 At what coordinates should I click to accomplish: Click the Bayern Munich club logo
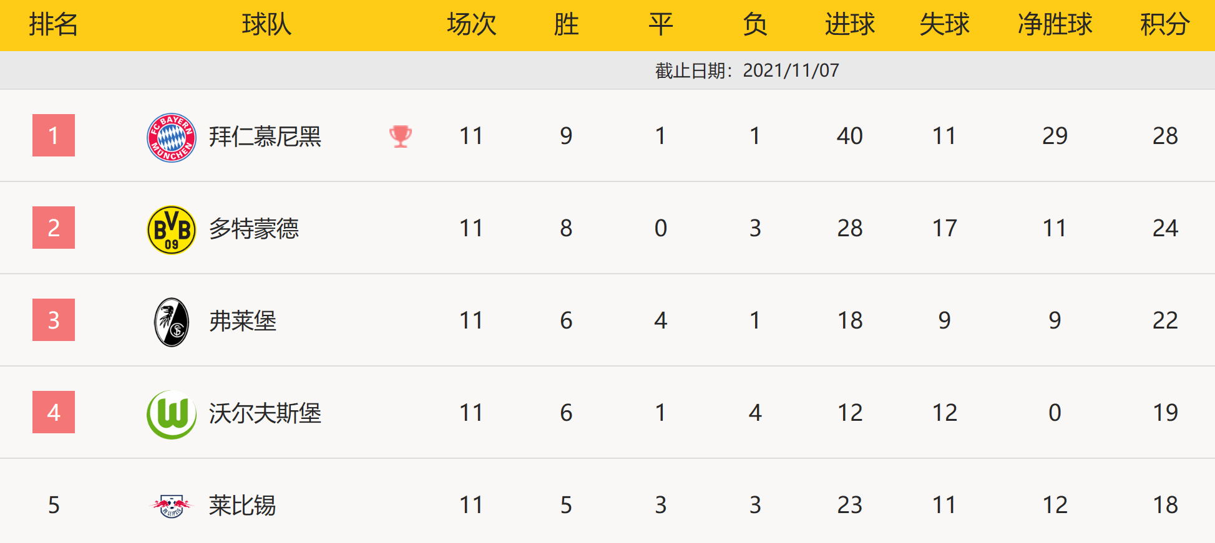[172, 137]
